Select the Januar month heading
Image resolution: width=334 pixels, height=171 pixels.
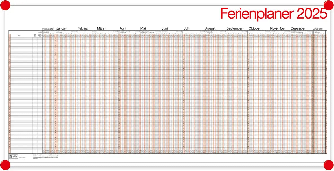point(61,28)
